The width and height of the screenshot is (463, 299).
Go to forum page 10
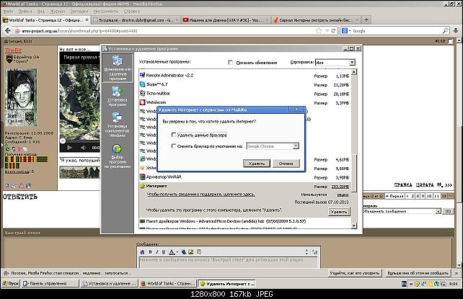pos(429,196)
